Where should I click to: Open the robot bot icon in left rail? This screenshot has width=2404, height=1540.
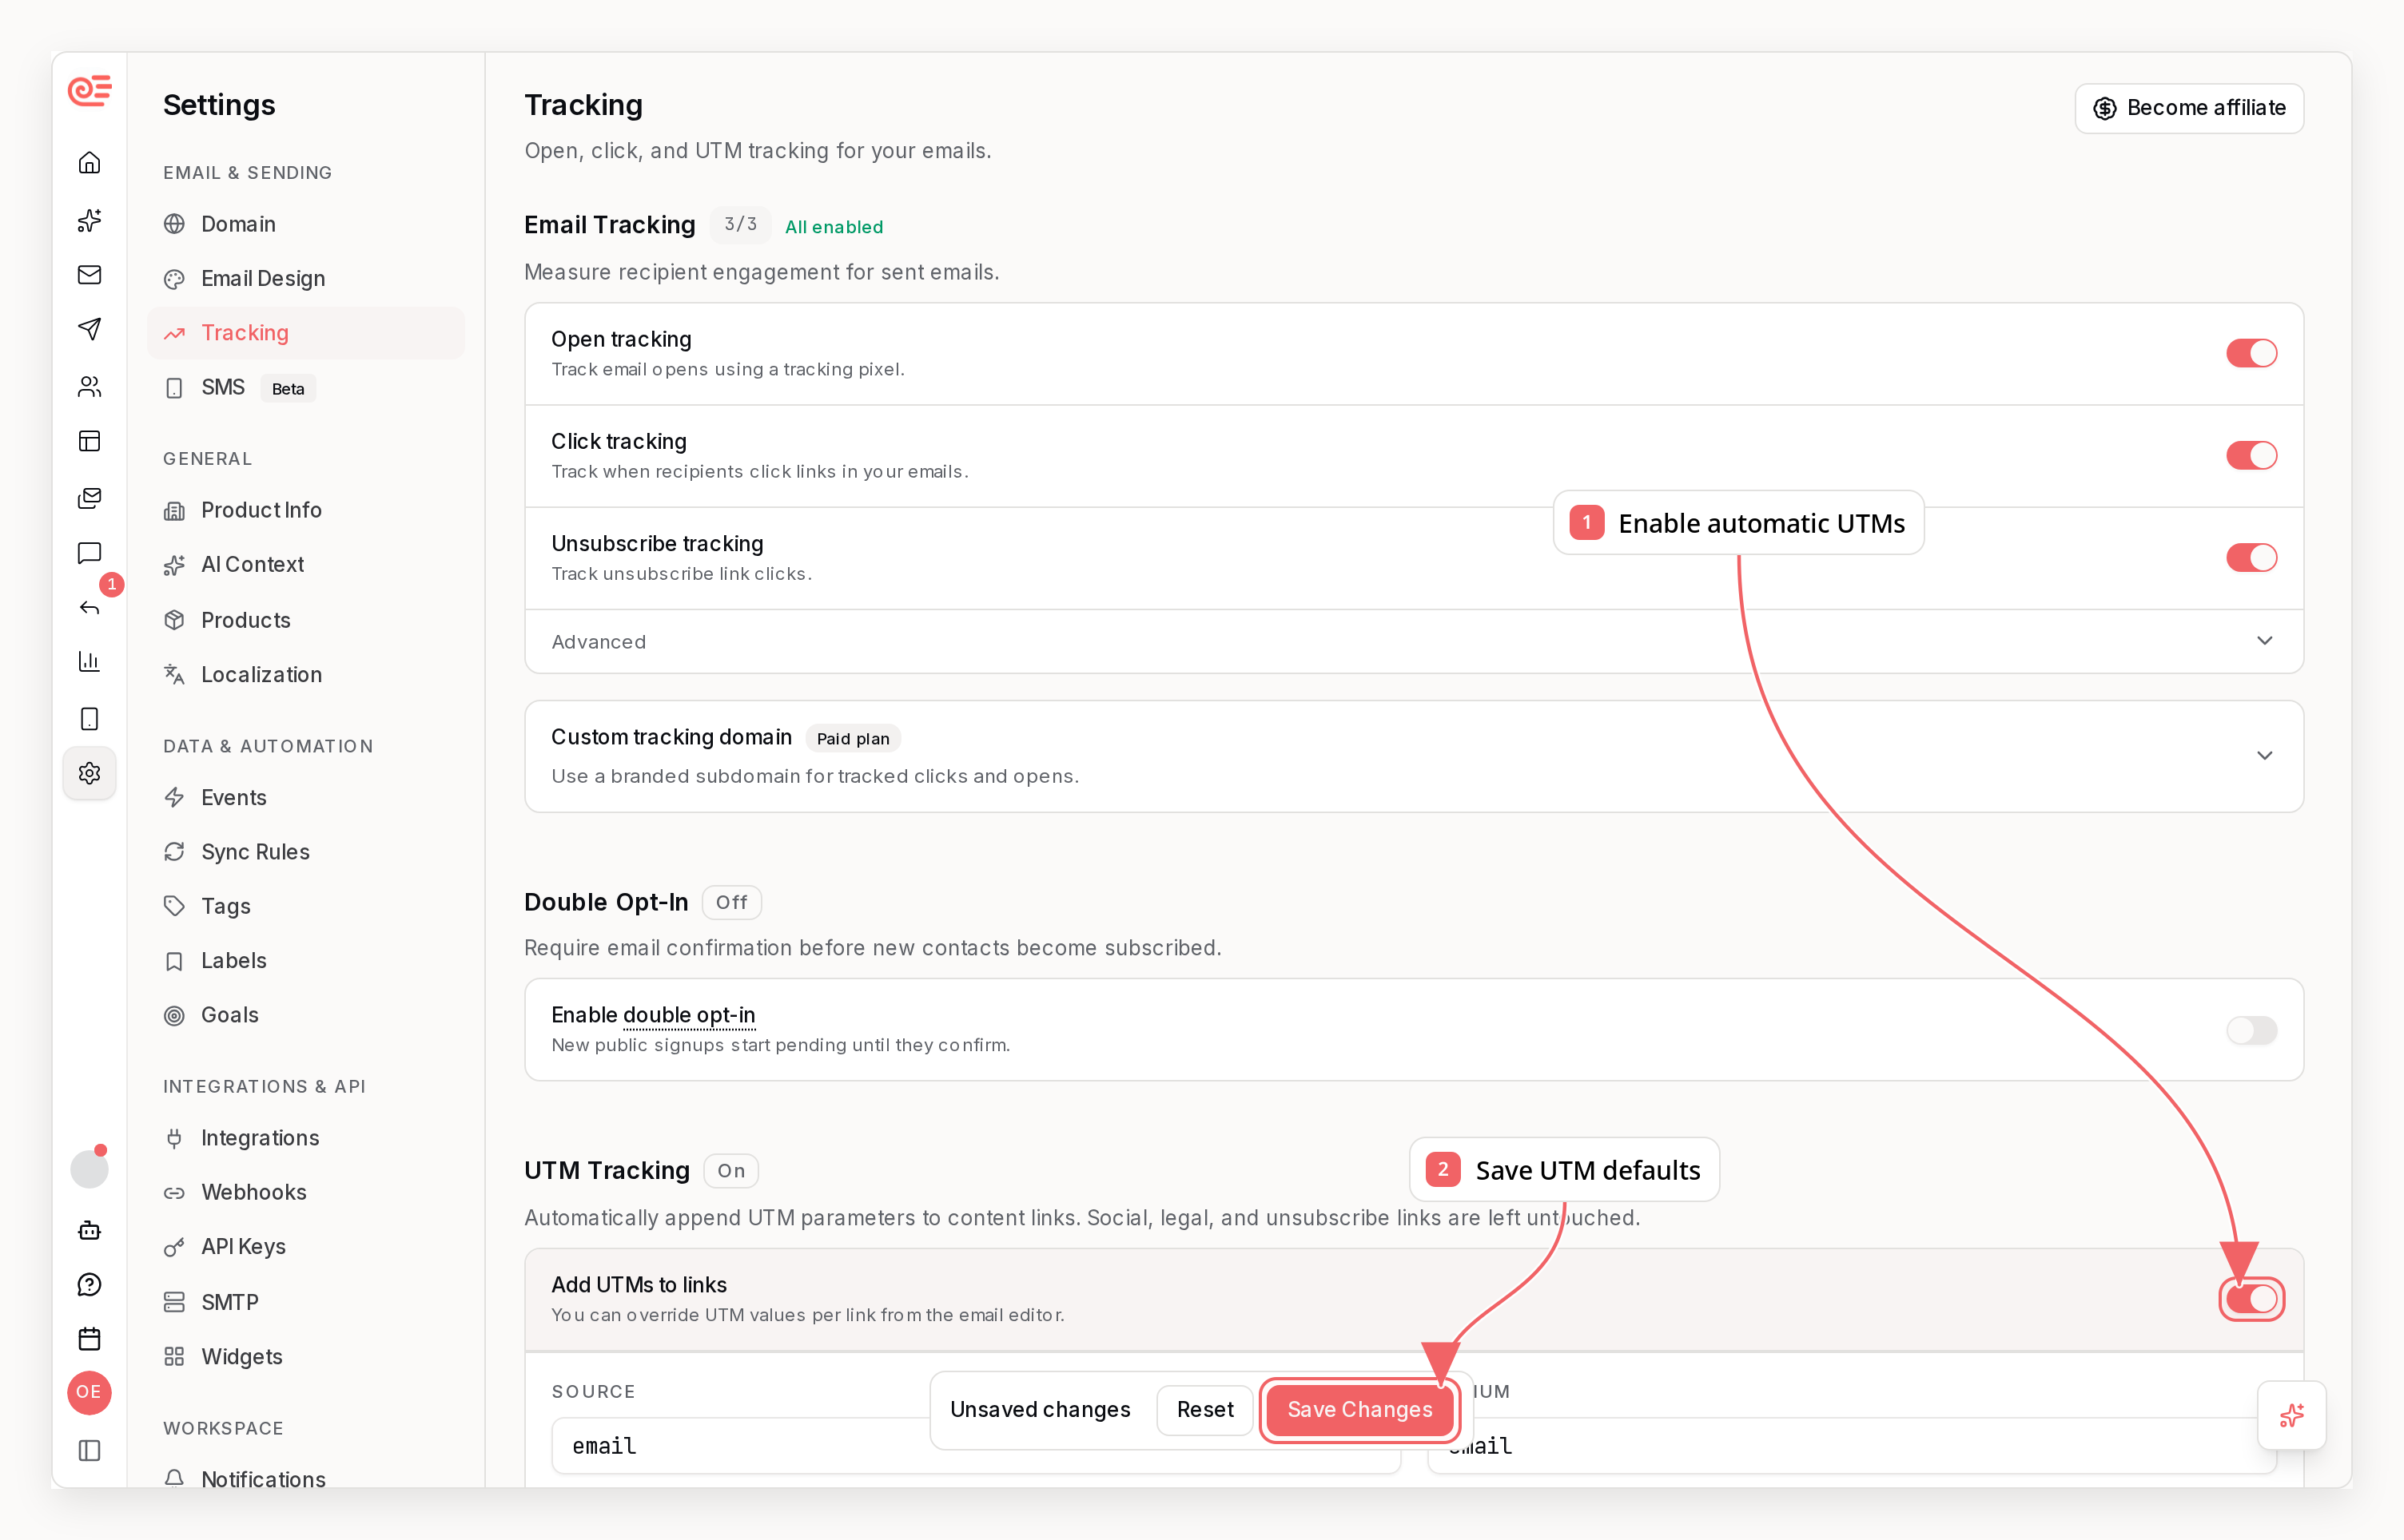point(89,1230)
